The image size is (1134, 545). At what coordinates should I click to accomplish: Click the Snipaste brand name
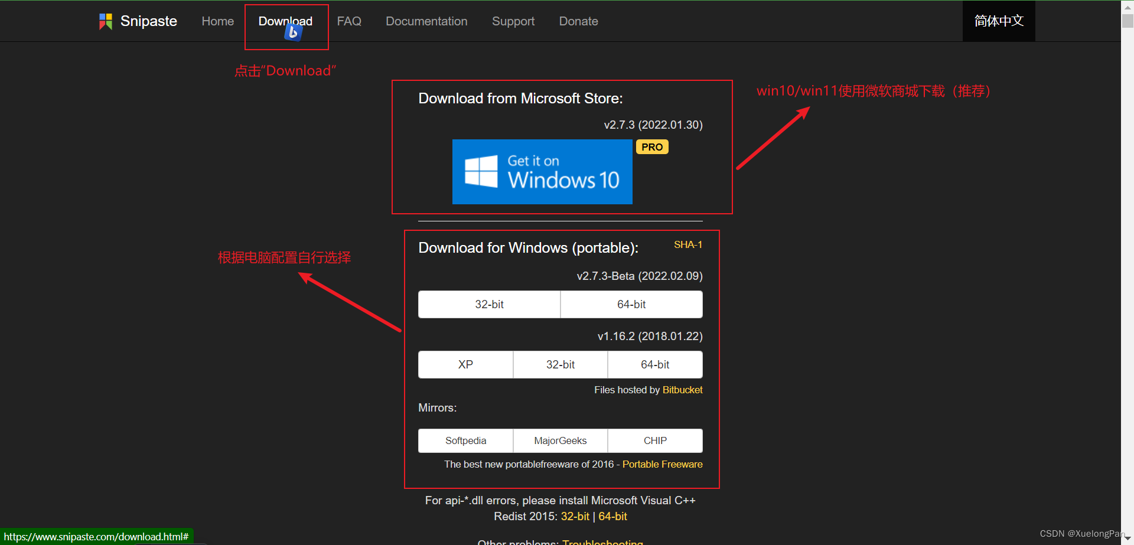(x=149, y=21)
